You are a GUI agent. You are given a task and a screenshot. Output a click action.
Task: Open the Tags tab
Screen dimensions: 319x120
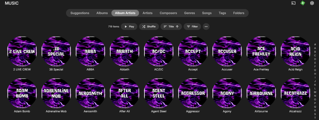[x=223, y=13]
